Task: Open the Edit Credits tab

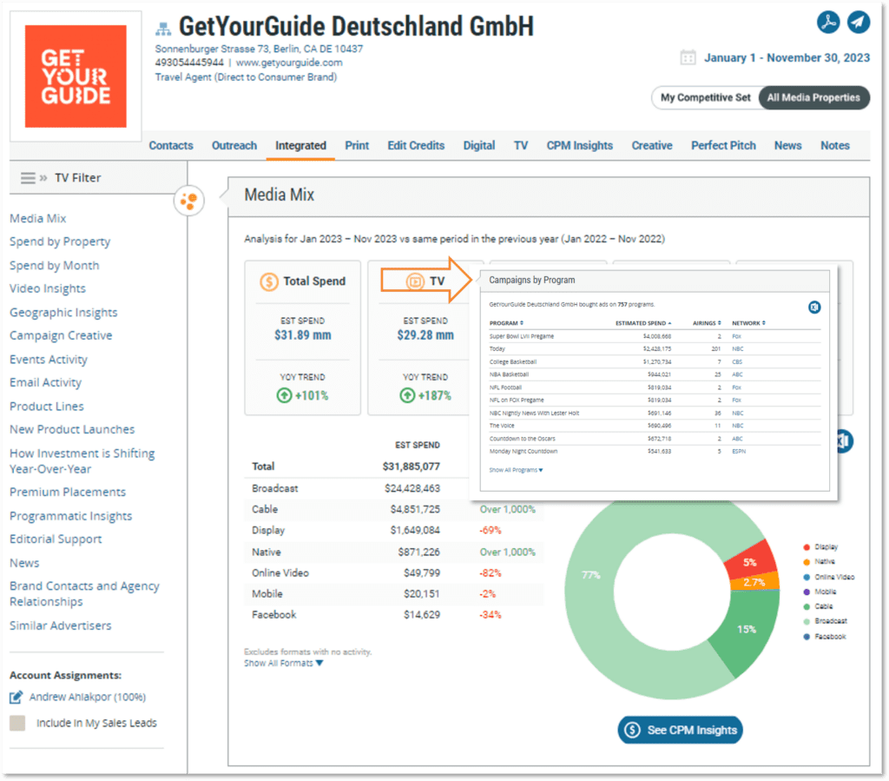Action: coord(416,146)
